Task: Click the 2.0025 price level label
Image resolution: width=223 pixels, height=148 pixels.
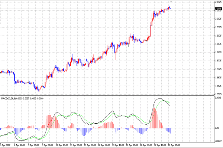Action: [219, 19]
